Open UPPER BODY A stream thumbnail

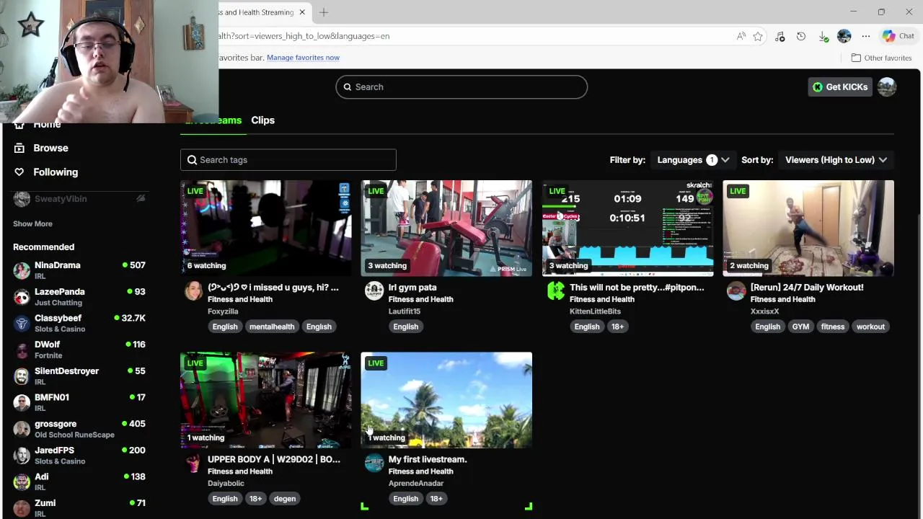coord(266,400)
